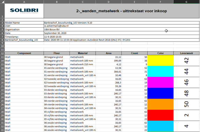
Task: Click the 'Leverweek' table header
Action: [x=186, y=53]
